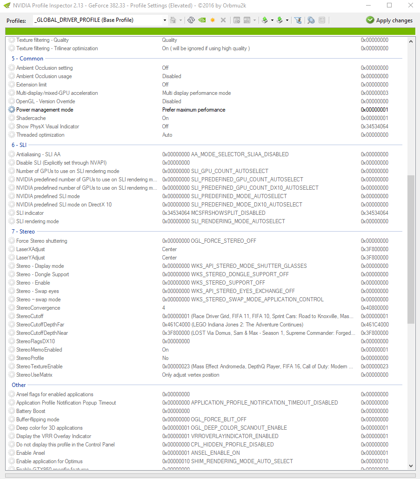Open the export profiles dropdown arrow
Viewport: 420px width, 479px height.
(x=272, y=20)
